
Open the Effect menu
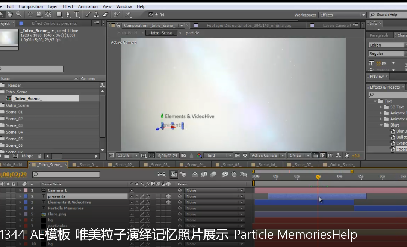(68, 6)
